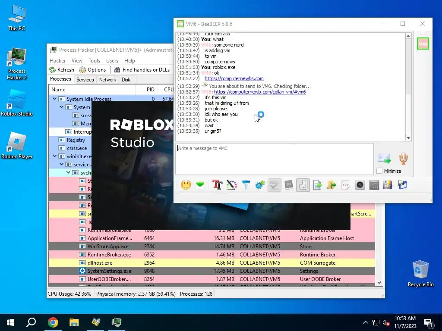The width and height of the screenshot is (442, 331).
Task: Click the chat scrollbar up arrow
Action: point(408,36)
